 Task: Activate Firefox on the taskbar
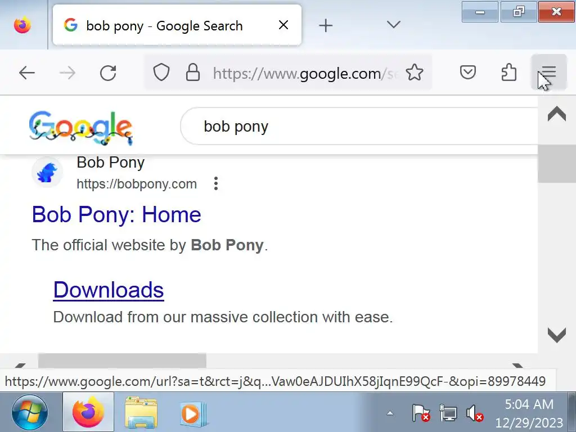pyautogui.click(x=88, y=412)
